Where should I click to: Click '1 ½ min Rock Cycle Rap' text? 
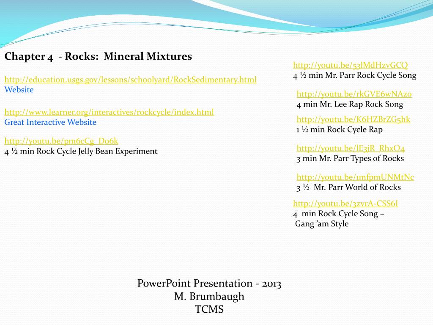pos(340,129)
